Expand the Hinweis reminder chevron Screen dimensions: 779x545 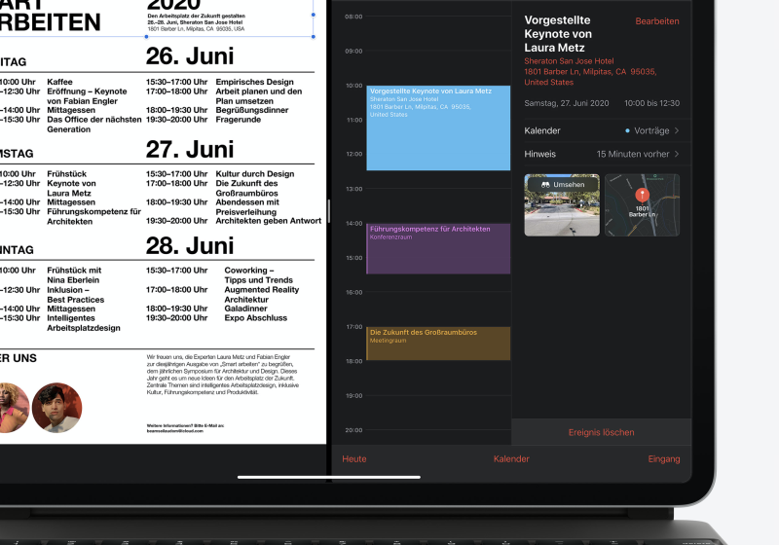pyautogui.click(x=677, y=154)
